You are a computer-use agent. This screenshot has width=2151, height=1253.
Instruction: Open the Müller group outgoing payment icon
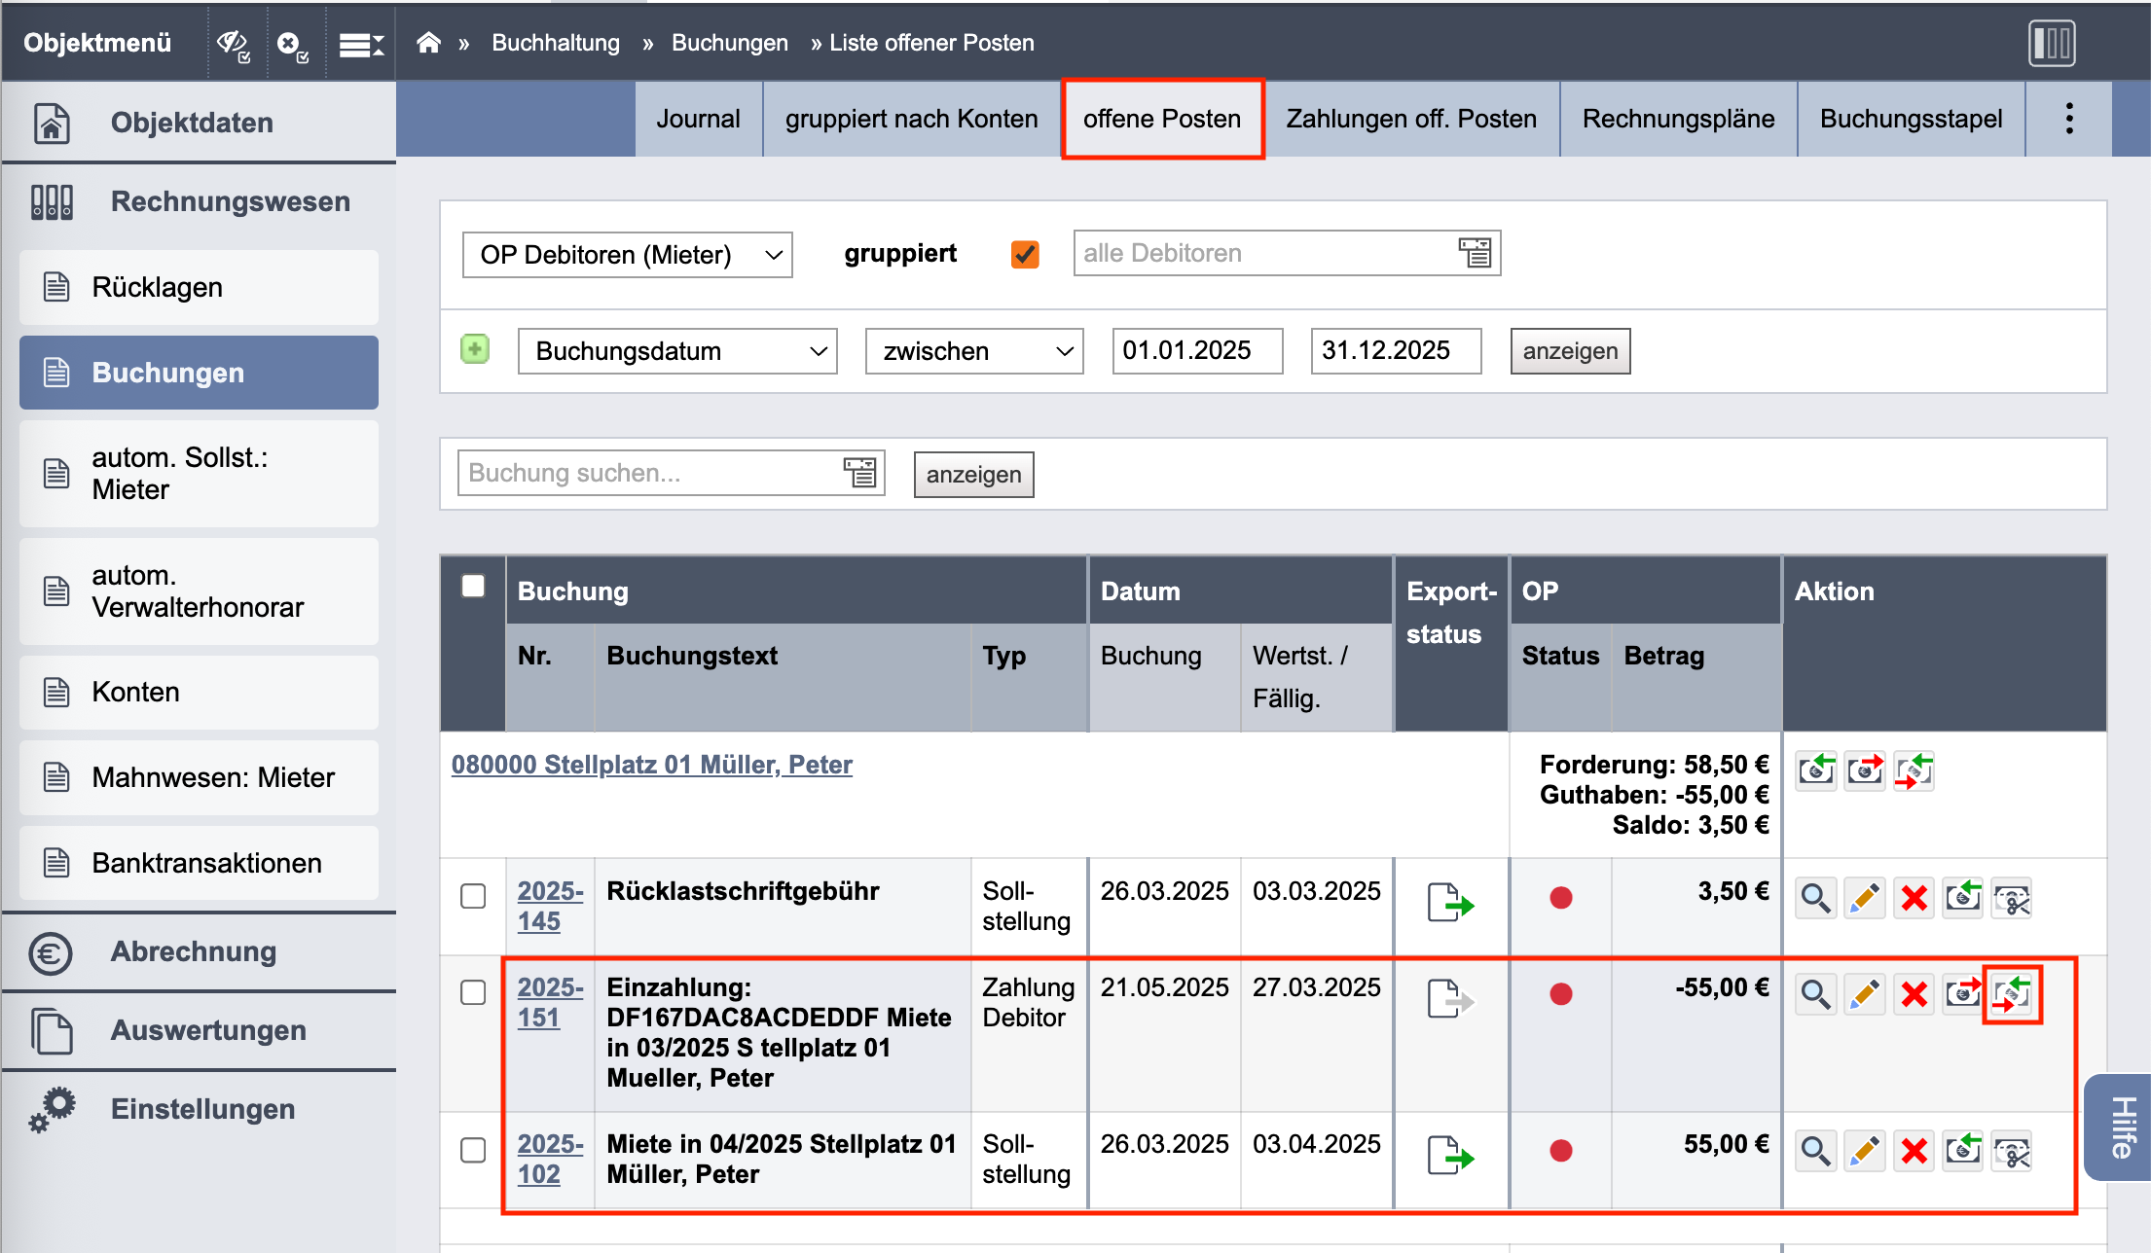coord(1865,770)
